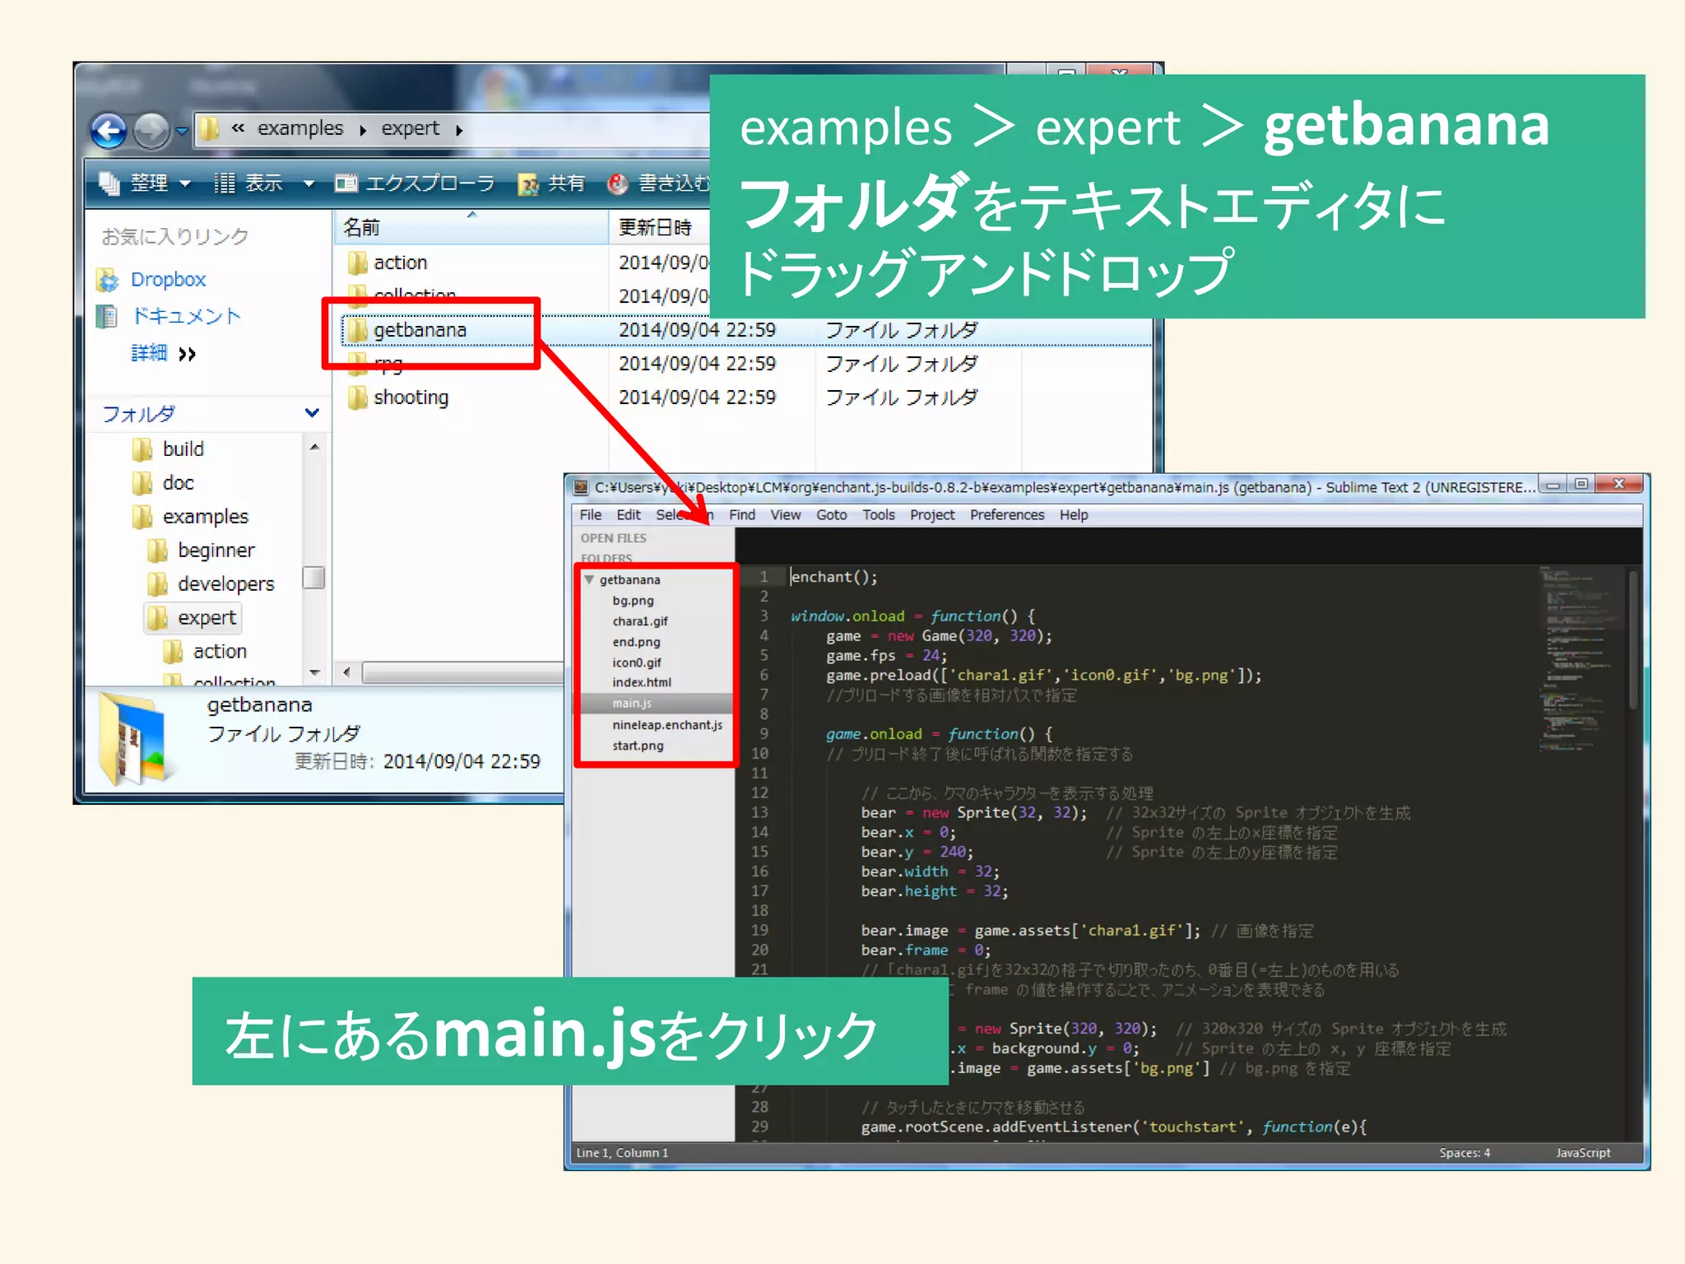Open the View menu in Sublime Text

pos(785,515)
